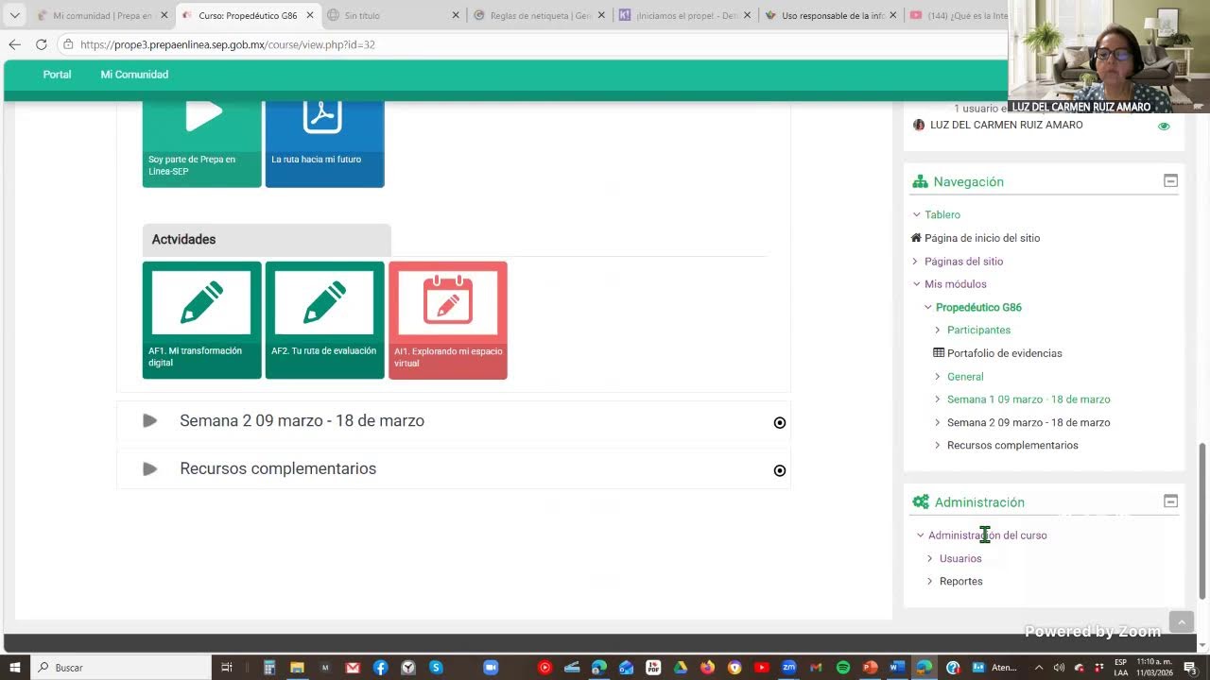Click the scroll-to-top arrow button

(x=1182, y=622)
